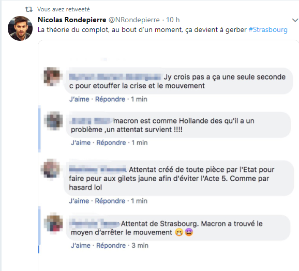Click Répondre under the Hollande comment
The image size is (299, 271).
click(111, 142)
